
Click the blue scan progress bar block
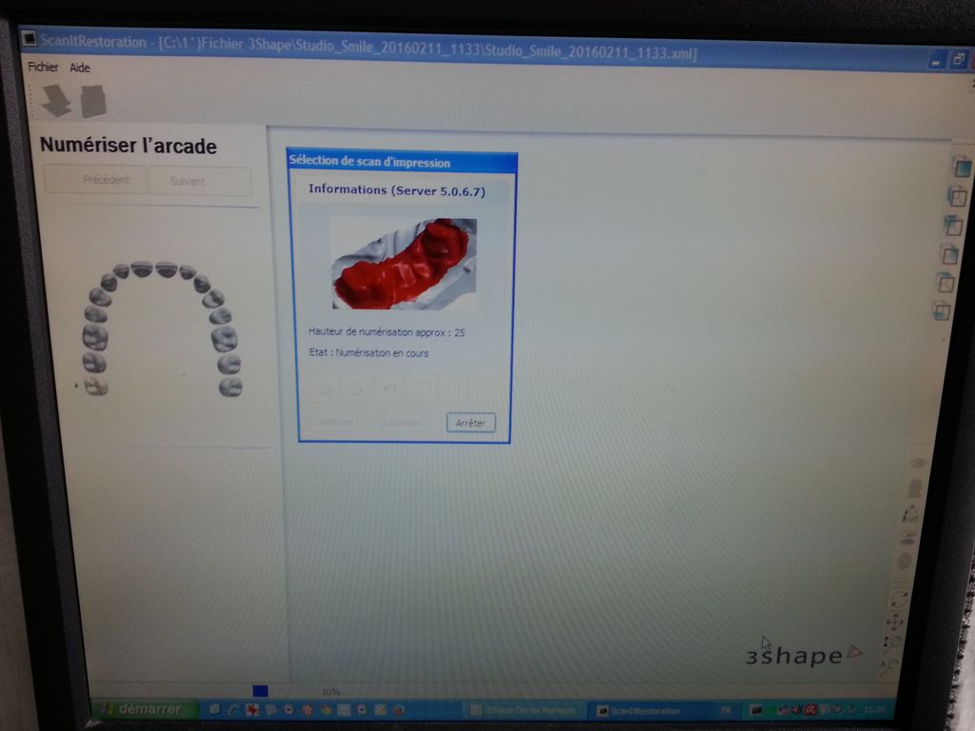coord(261,691)
